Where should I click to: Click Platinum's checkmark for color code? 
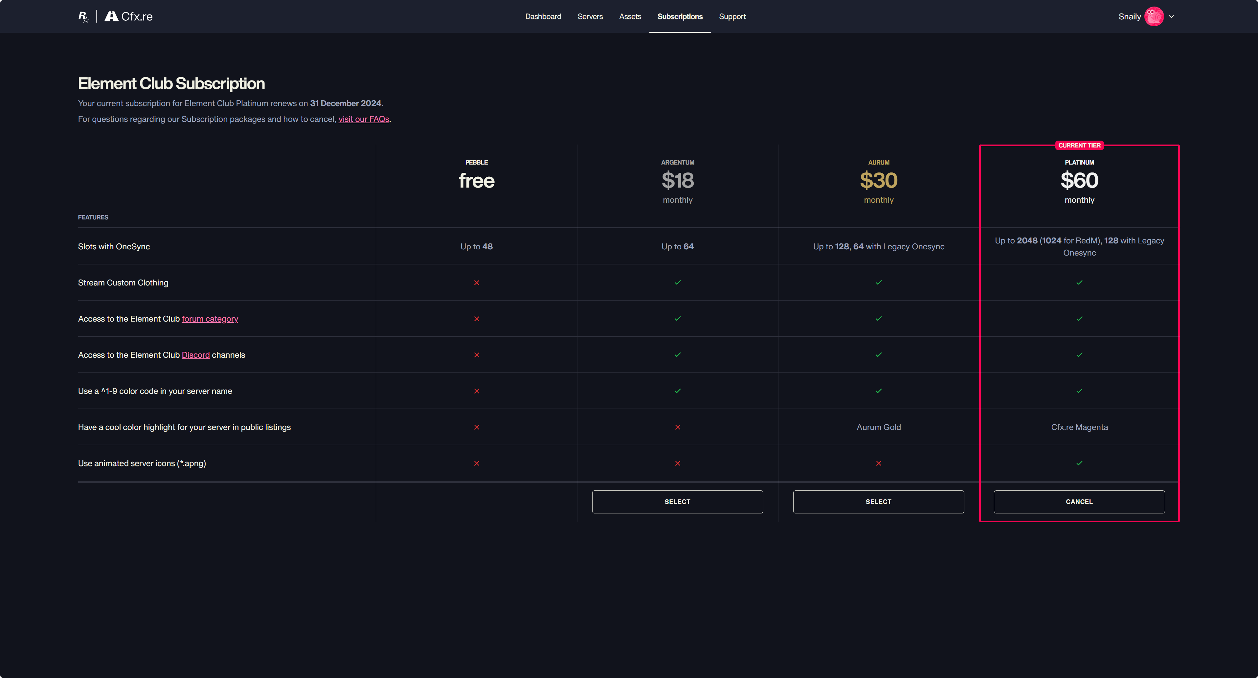coord(1079,391)
